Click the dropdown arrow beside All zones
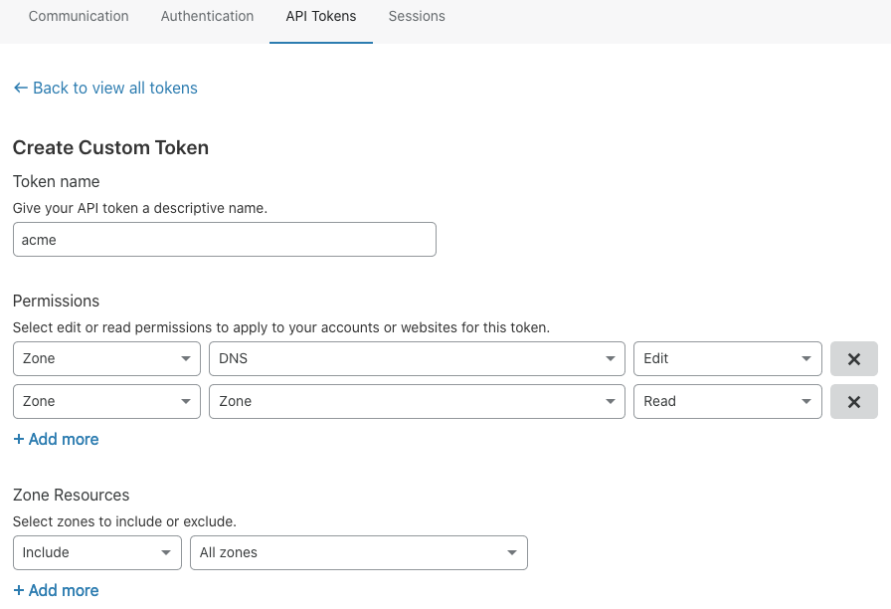This screenshot has height=609, width=891. tap(512, 553)
